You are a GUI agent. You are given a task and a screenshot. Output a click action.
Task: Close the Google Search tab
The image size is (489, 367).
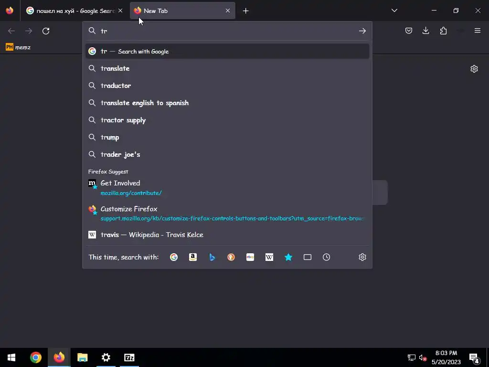(120, 11)
